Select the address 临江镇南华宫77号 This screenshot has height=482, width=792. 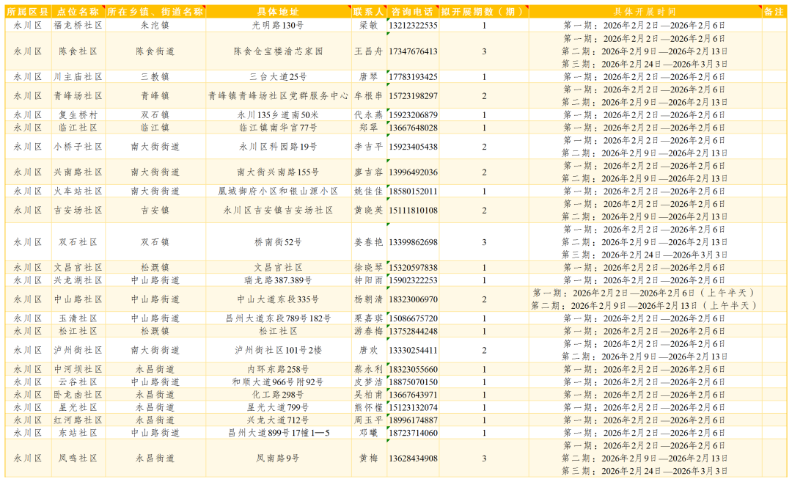(x=279, y=128)
